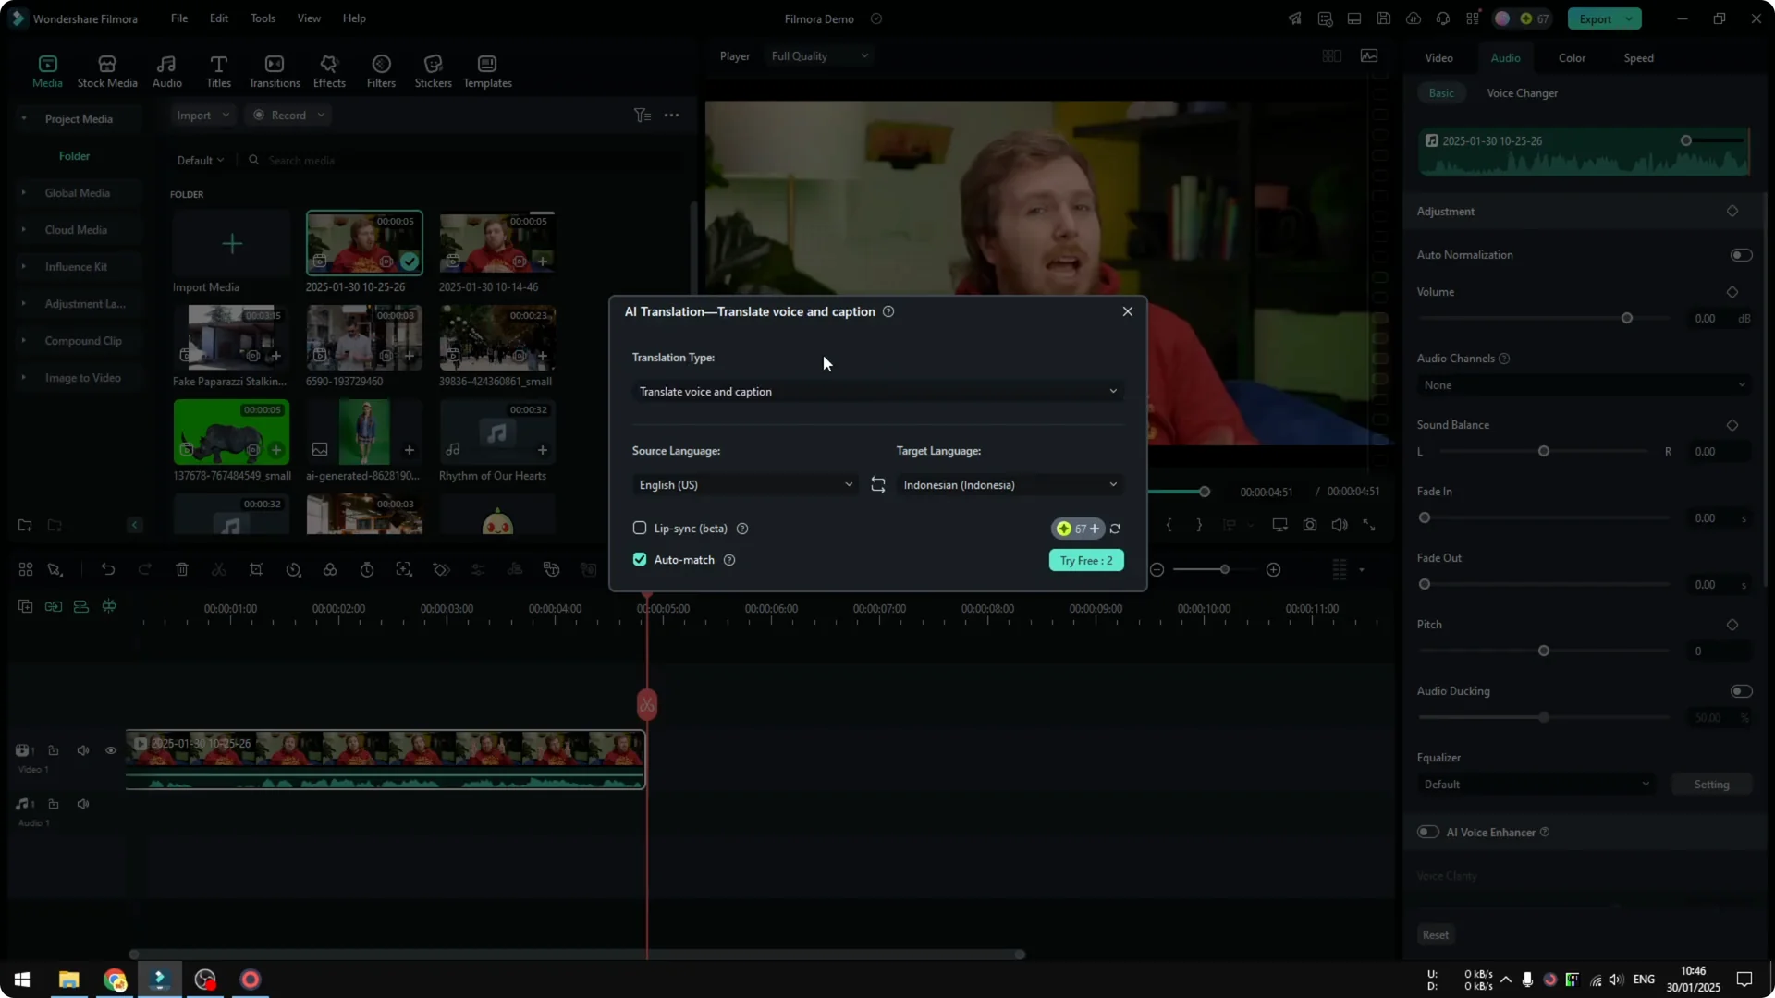Select the Transitions panel icon

pos(274,70)
